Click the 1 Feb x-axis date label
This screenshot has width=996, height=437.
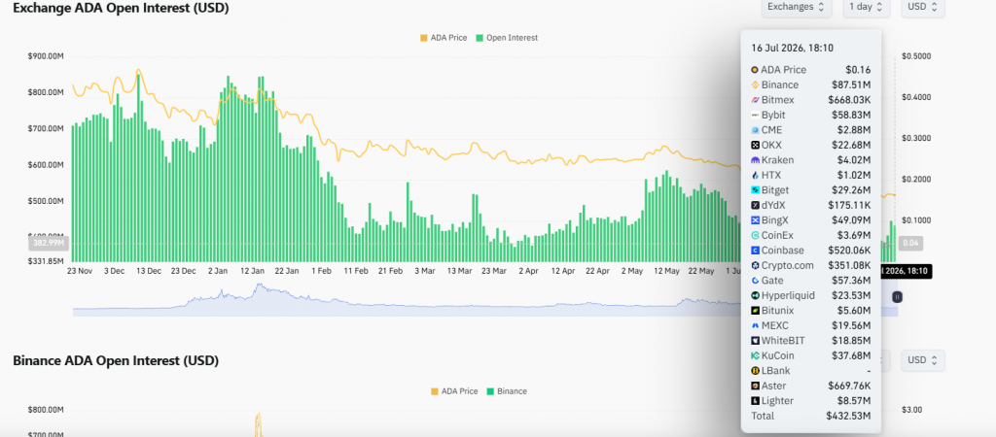point(321,271)
